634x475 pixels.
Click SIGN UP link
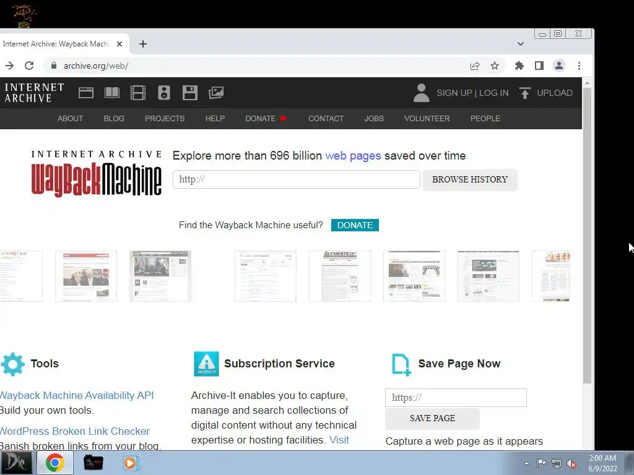coord(454,93)
